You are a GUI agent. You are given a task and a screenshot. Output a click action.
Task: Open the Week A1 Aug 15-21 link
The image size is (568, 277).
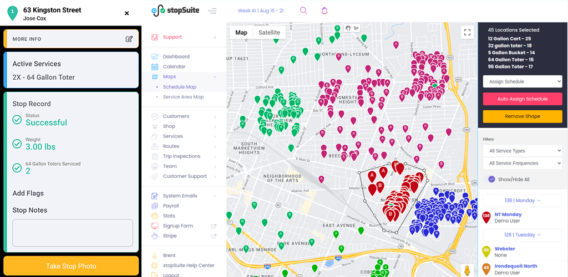[261, 11]
